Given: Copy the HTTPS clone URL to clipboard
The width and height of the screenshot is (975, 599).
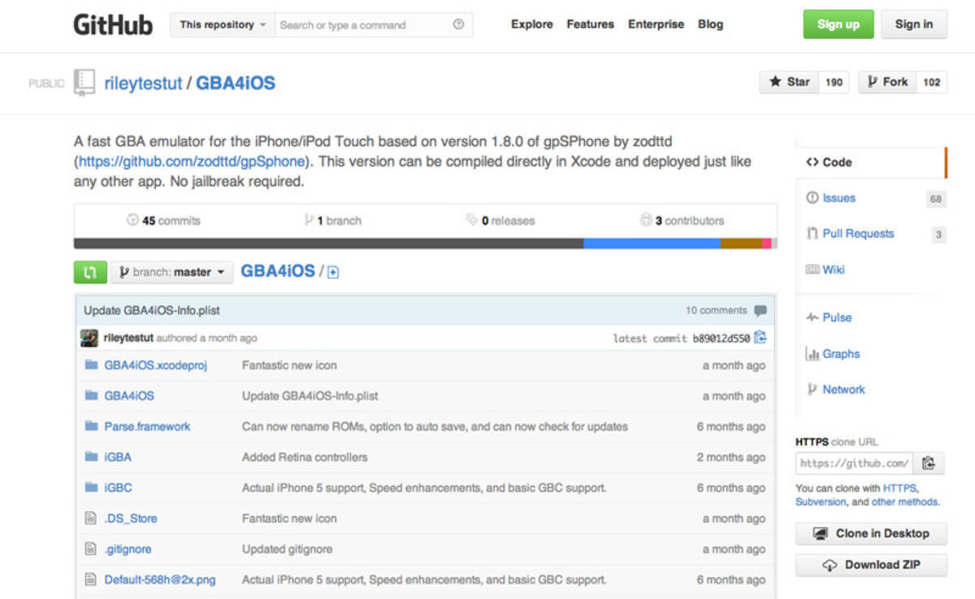Looking at the screenshot, I should [x=928, y=463].
